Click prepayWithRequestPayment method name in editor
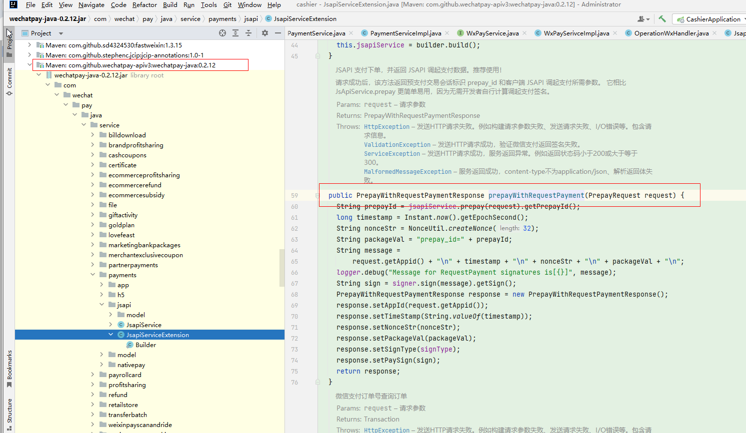Image resolution: width=746 pixels, height=433 pixels. (536, 195)
